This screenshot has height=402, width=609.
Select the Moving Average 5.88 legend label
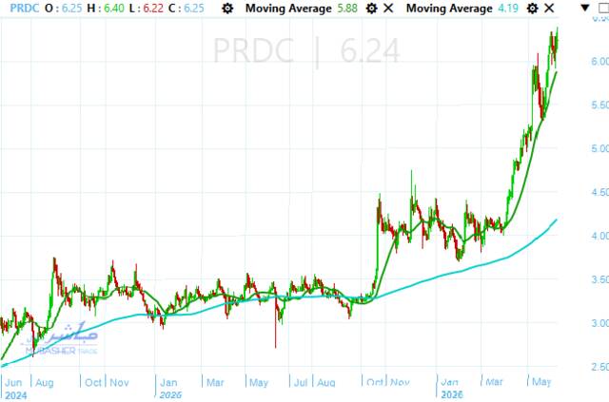(288, 9)
